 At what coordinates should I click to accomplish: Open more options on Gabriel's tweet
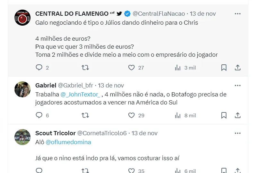point(237,86)
